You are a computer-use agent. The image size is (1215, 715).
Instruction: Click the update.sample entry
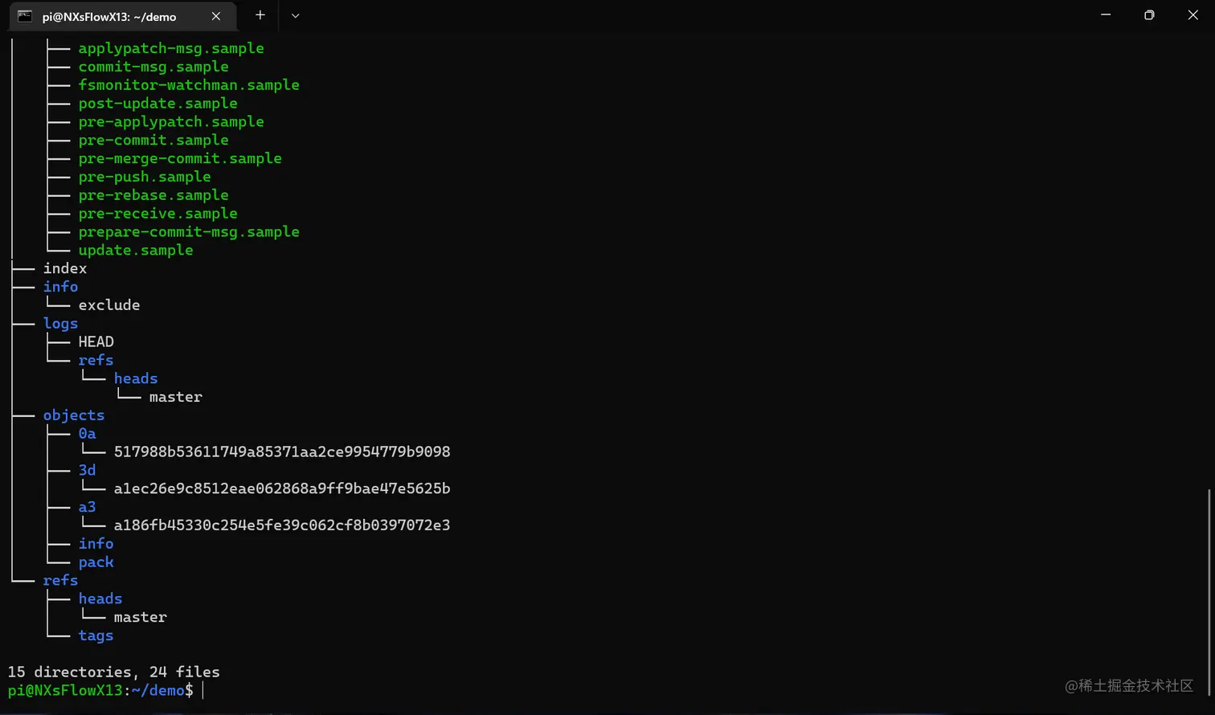pyautogui.click(x=136, y=250)
